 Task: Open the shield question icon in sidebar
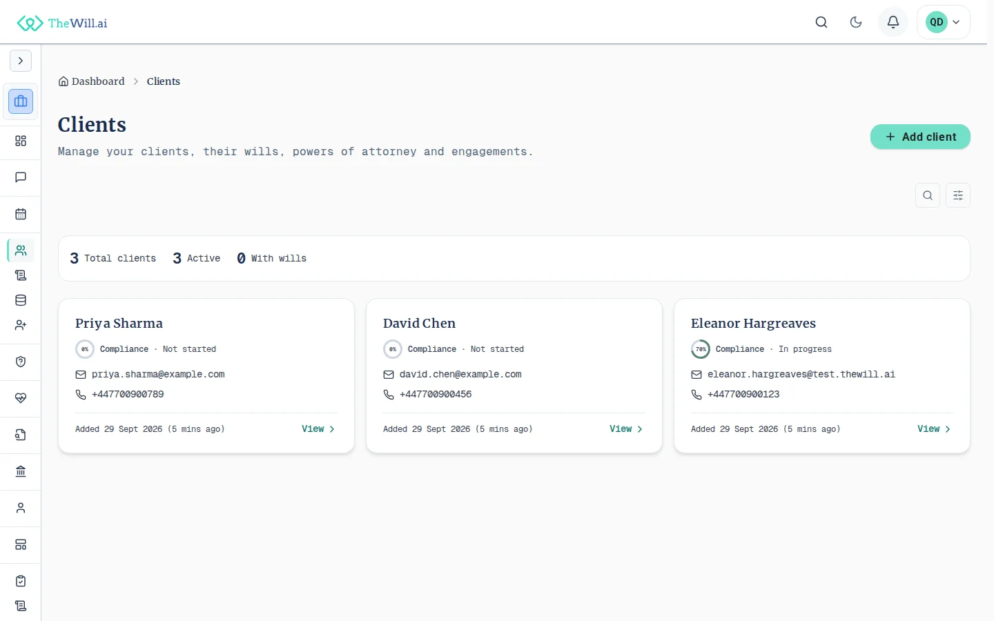[21, 362]
